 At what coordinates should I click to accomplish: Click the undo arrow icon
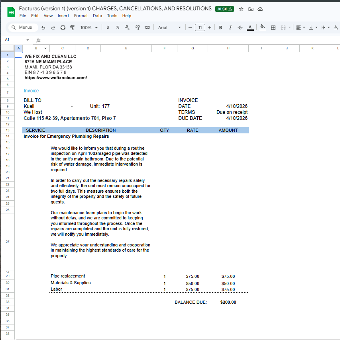43,27
